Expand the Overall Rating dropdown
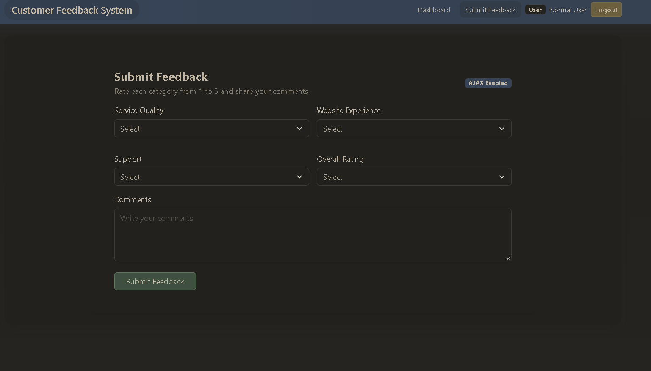Viewport: 651px width, 371px height. 414,177
